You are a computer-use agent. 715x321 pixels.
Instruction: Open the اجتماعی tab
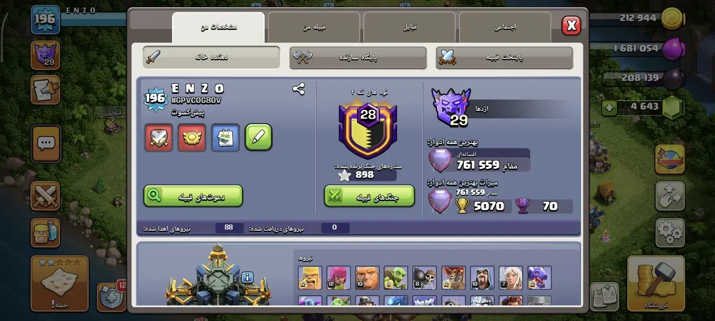click(x=505, y=27)
